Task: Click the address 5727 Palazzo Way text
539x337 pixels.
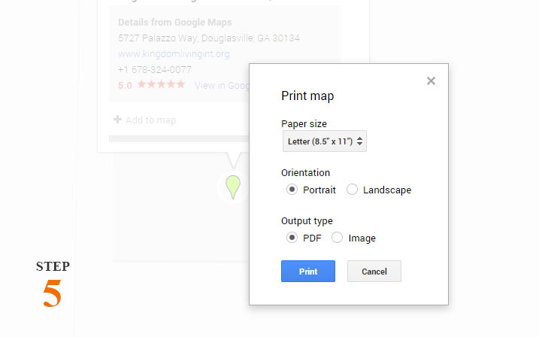Action: click(x=209, y=38)
